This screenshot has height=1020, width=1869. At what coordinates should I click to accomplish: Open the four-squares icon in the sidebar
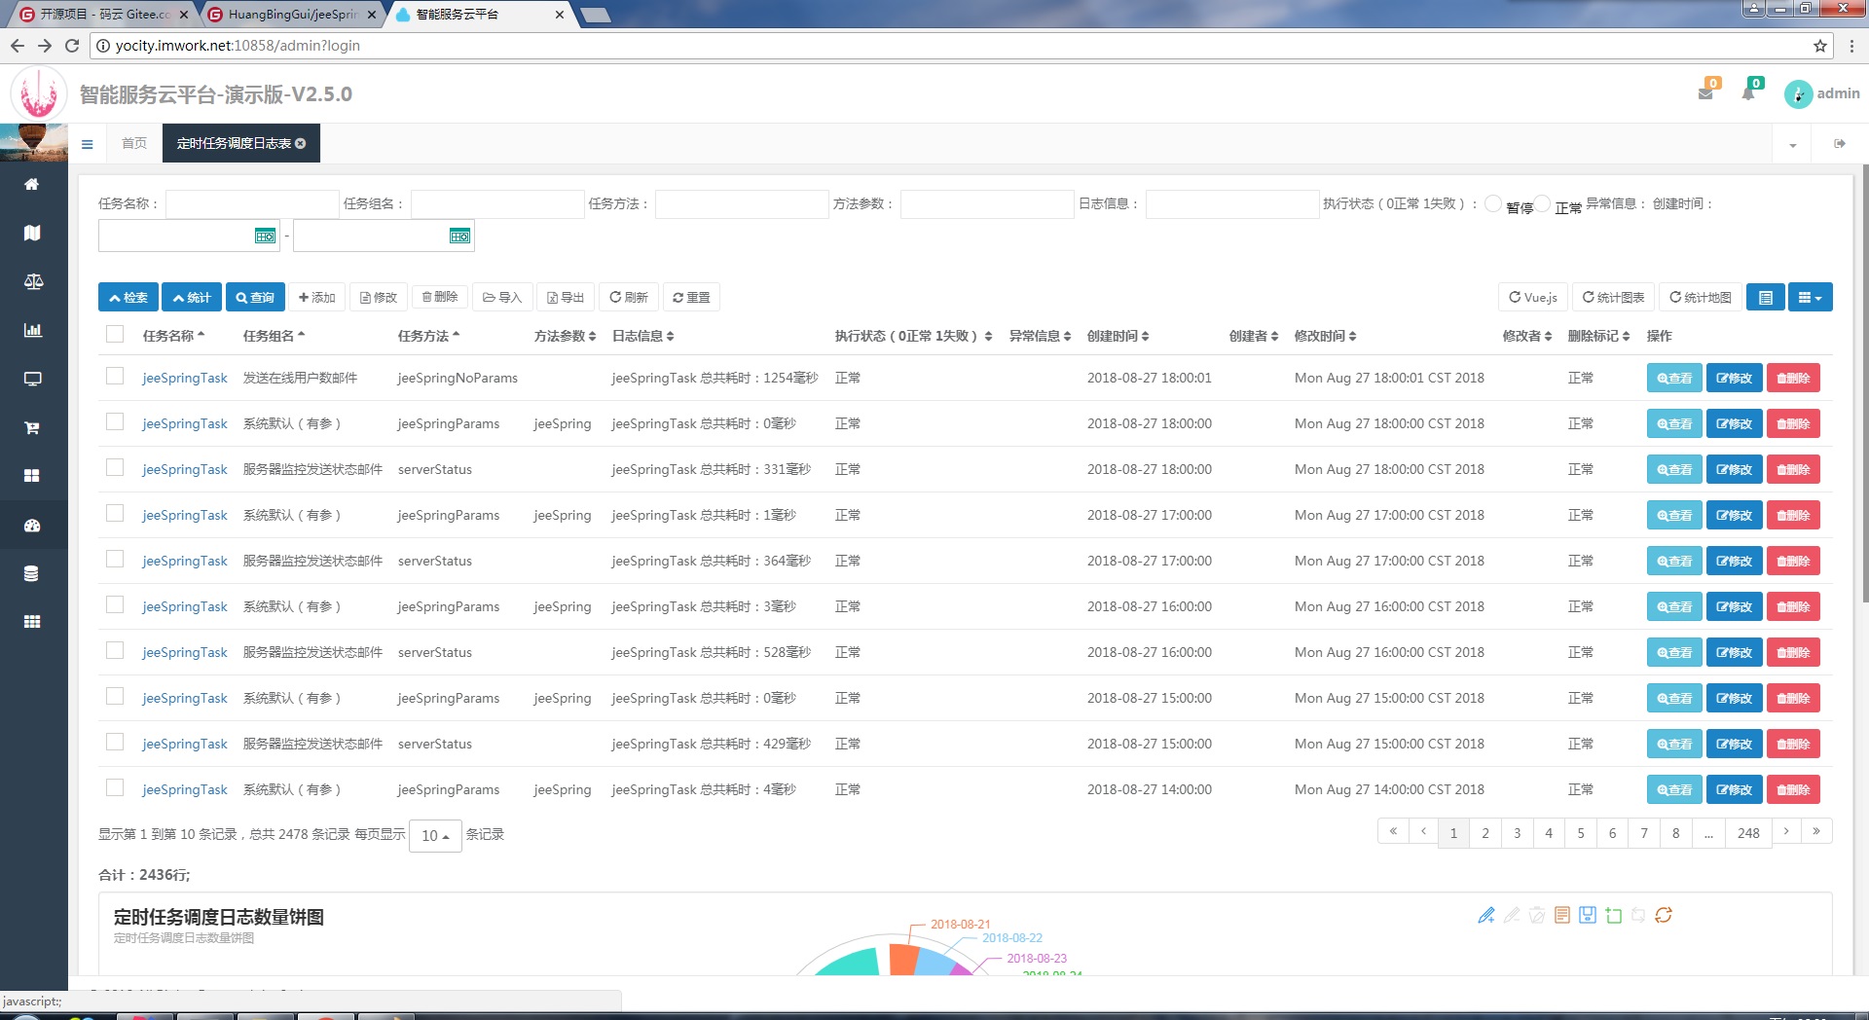tap(32, 476)
